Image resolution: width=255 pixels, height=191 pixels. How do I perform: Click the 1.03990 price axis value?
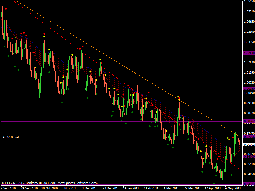click(250, 32)
